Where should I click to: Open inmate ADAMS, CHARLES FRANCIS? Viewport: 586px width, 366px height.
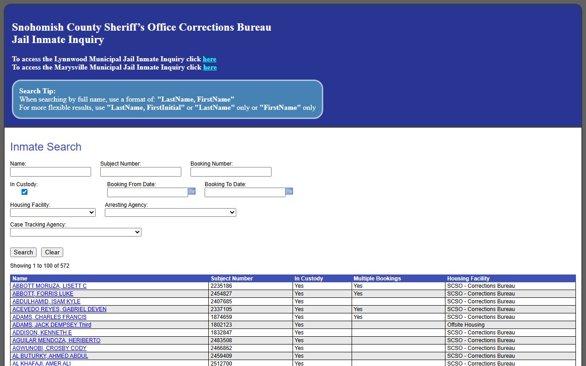49,317
